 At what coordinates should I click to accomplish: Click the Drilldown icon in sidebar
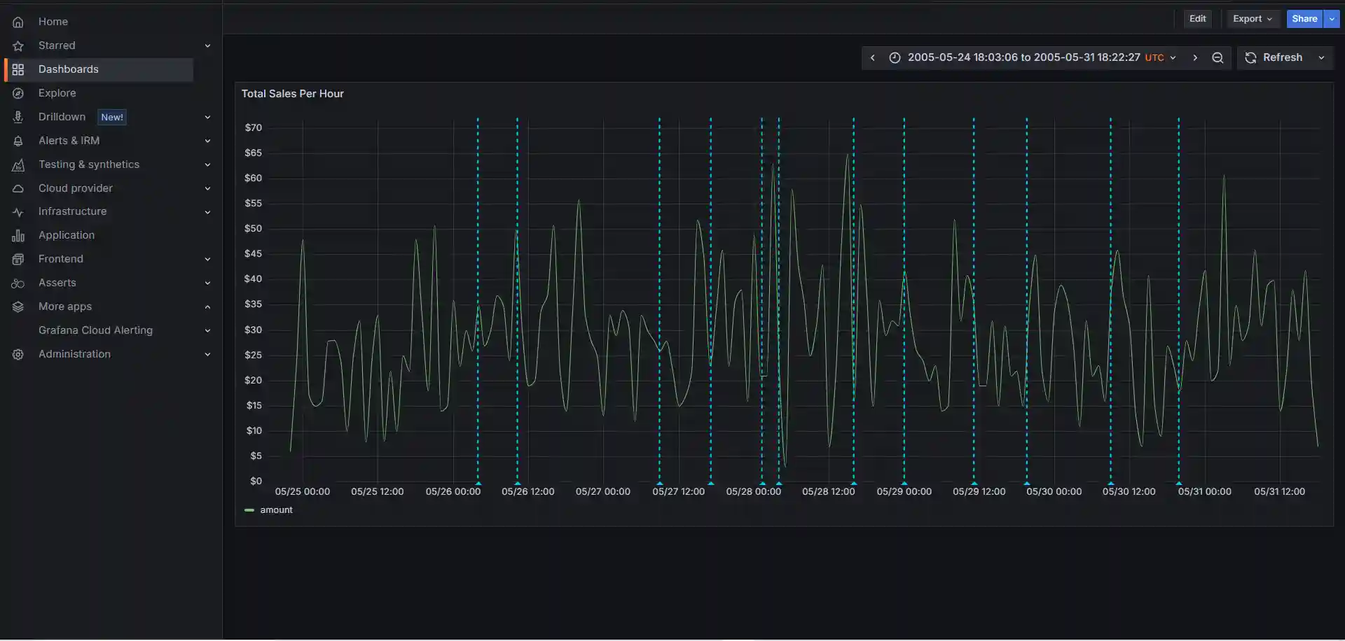tap(18, 117)
